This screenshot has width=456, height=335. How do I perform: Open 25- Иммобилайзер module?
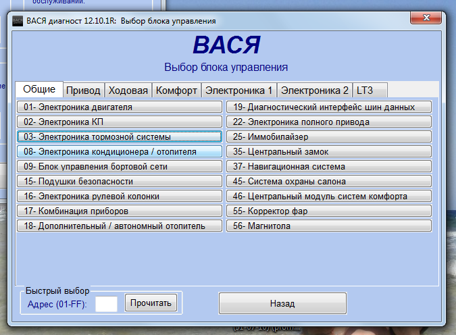click(329, 136)
